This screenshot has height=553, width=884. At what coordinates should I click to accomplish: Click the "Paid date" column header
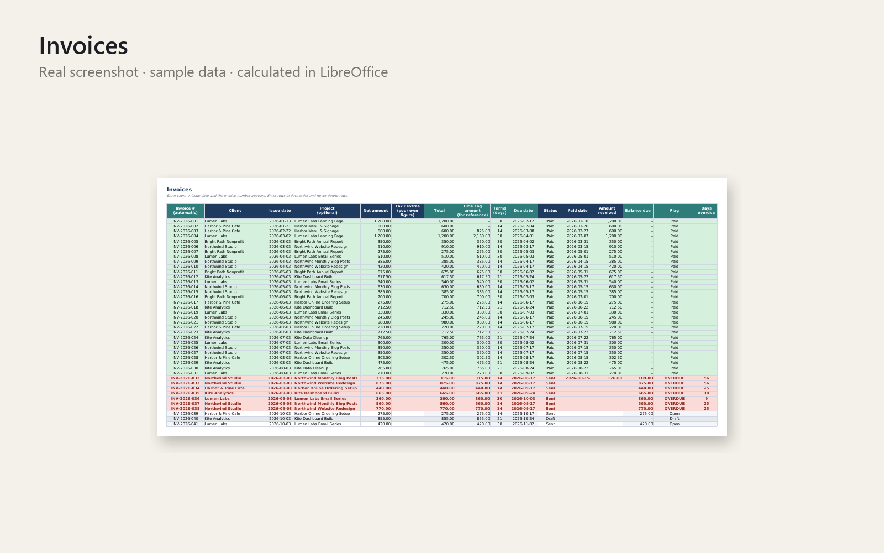tap(578, 211)
